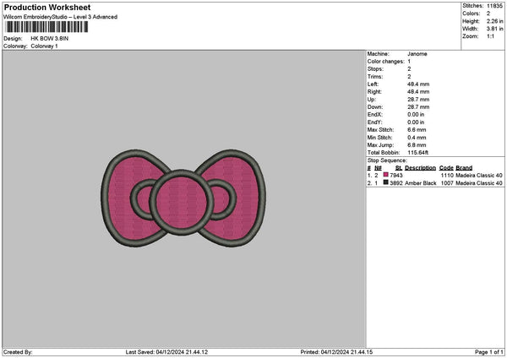Click the Min Stitch value 0.4 mm
Screen dimensions: 507x358
(x=417, y=138)
